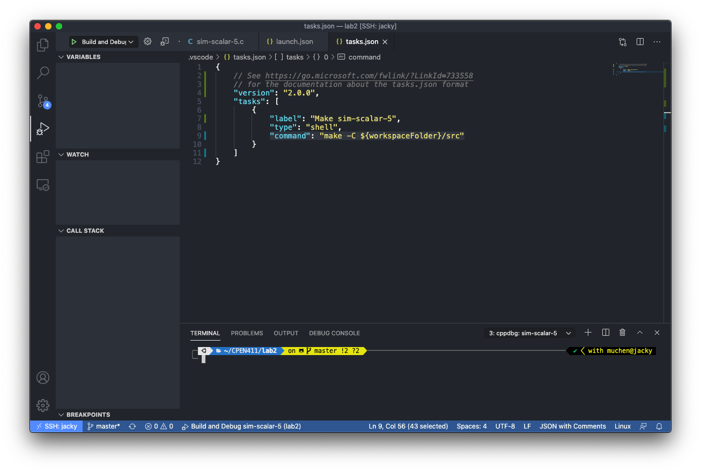Viewport: 701px width, 472px height.
Task: Open the terminal selector 3: cppdbg: sim-scalar-5
Action: coord(530,333)
